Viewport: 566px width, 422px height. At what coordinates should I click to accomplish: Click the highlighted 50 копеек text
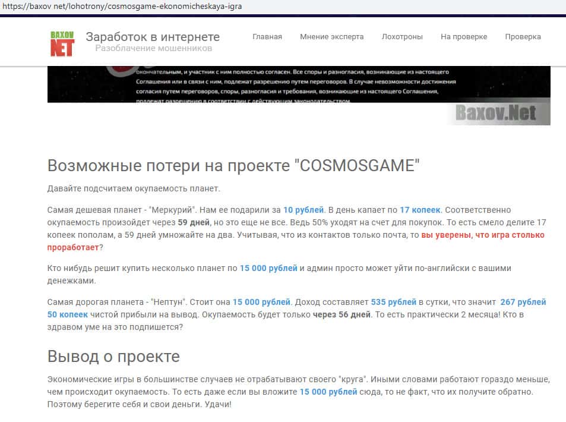click(68, 314)
